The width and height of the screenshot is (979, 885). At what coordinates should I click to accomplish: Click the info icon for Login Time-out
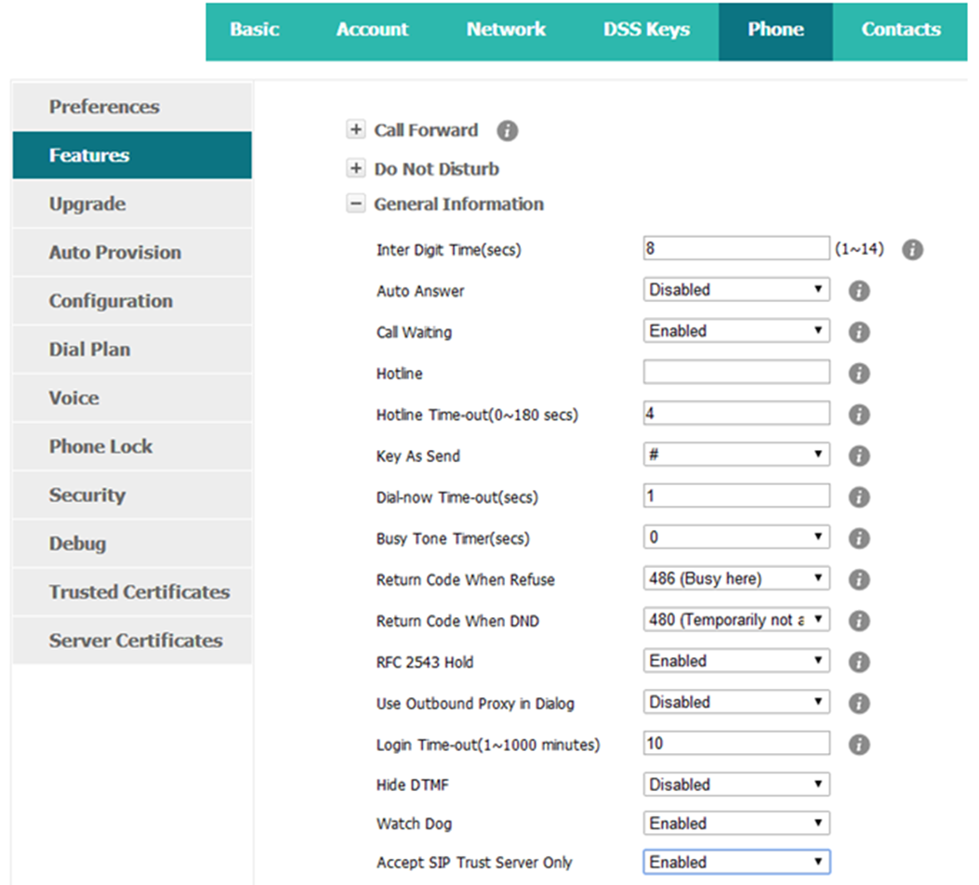tap(859, 745)
